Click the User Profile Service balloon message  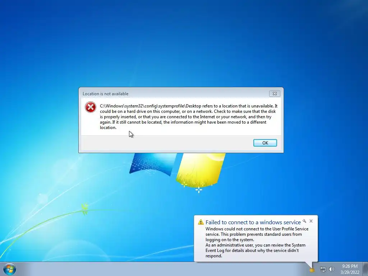coord(257,242)
